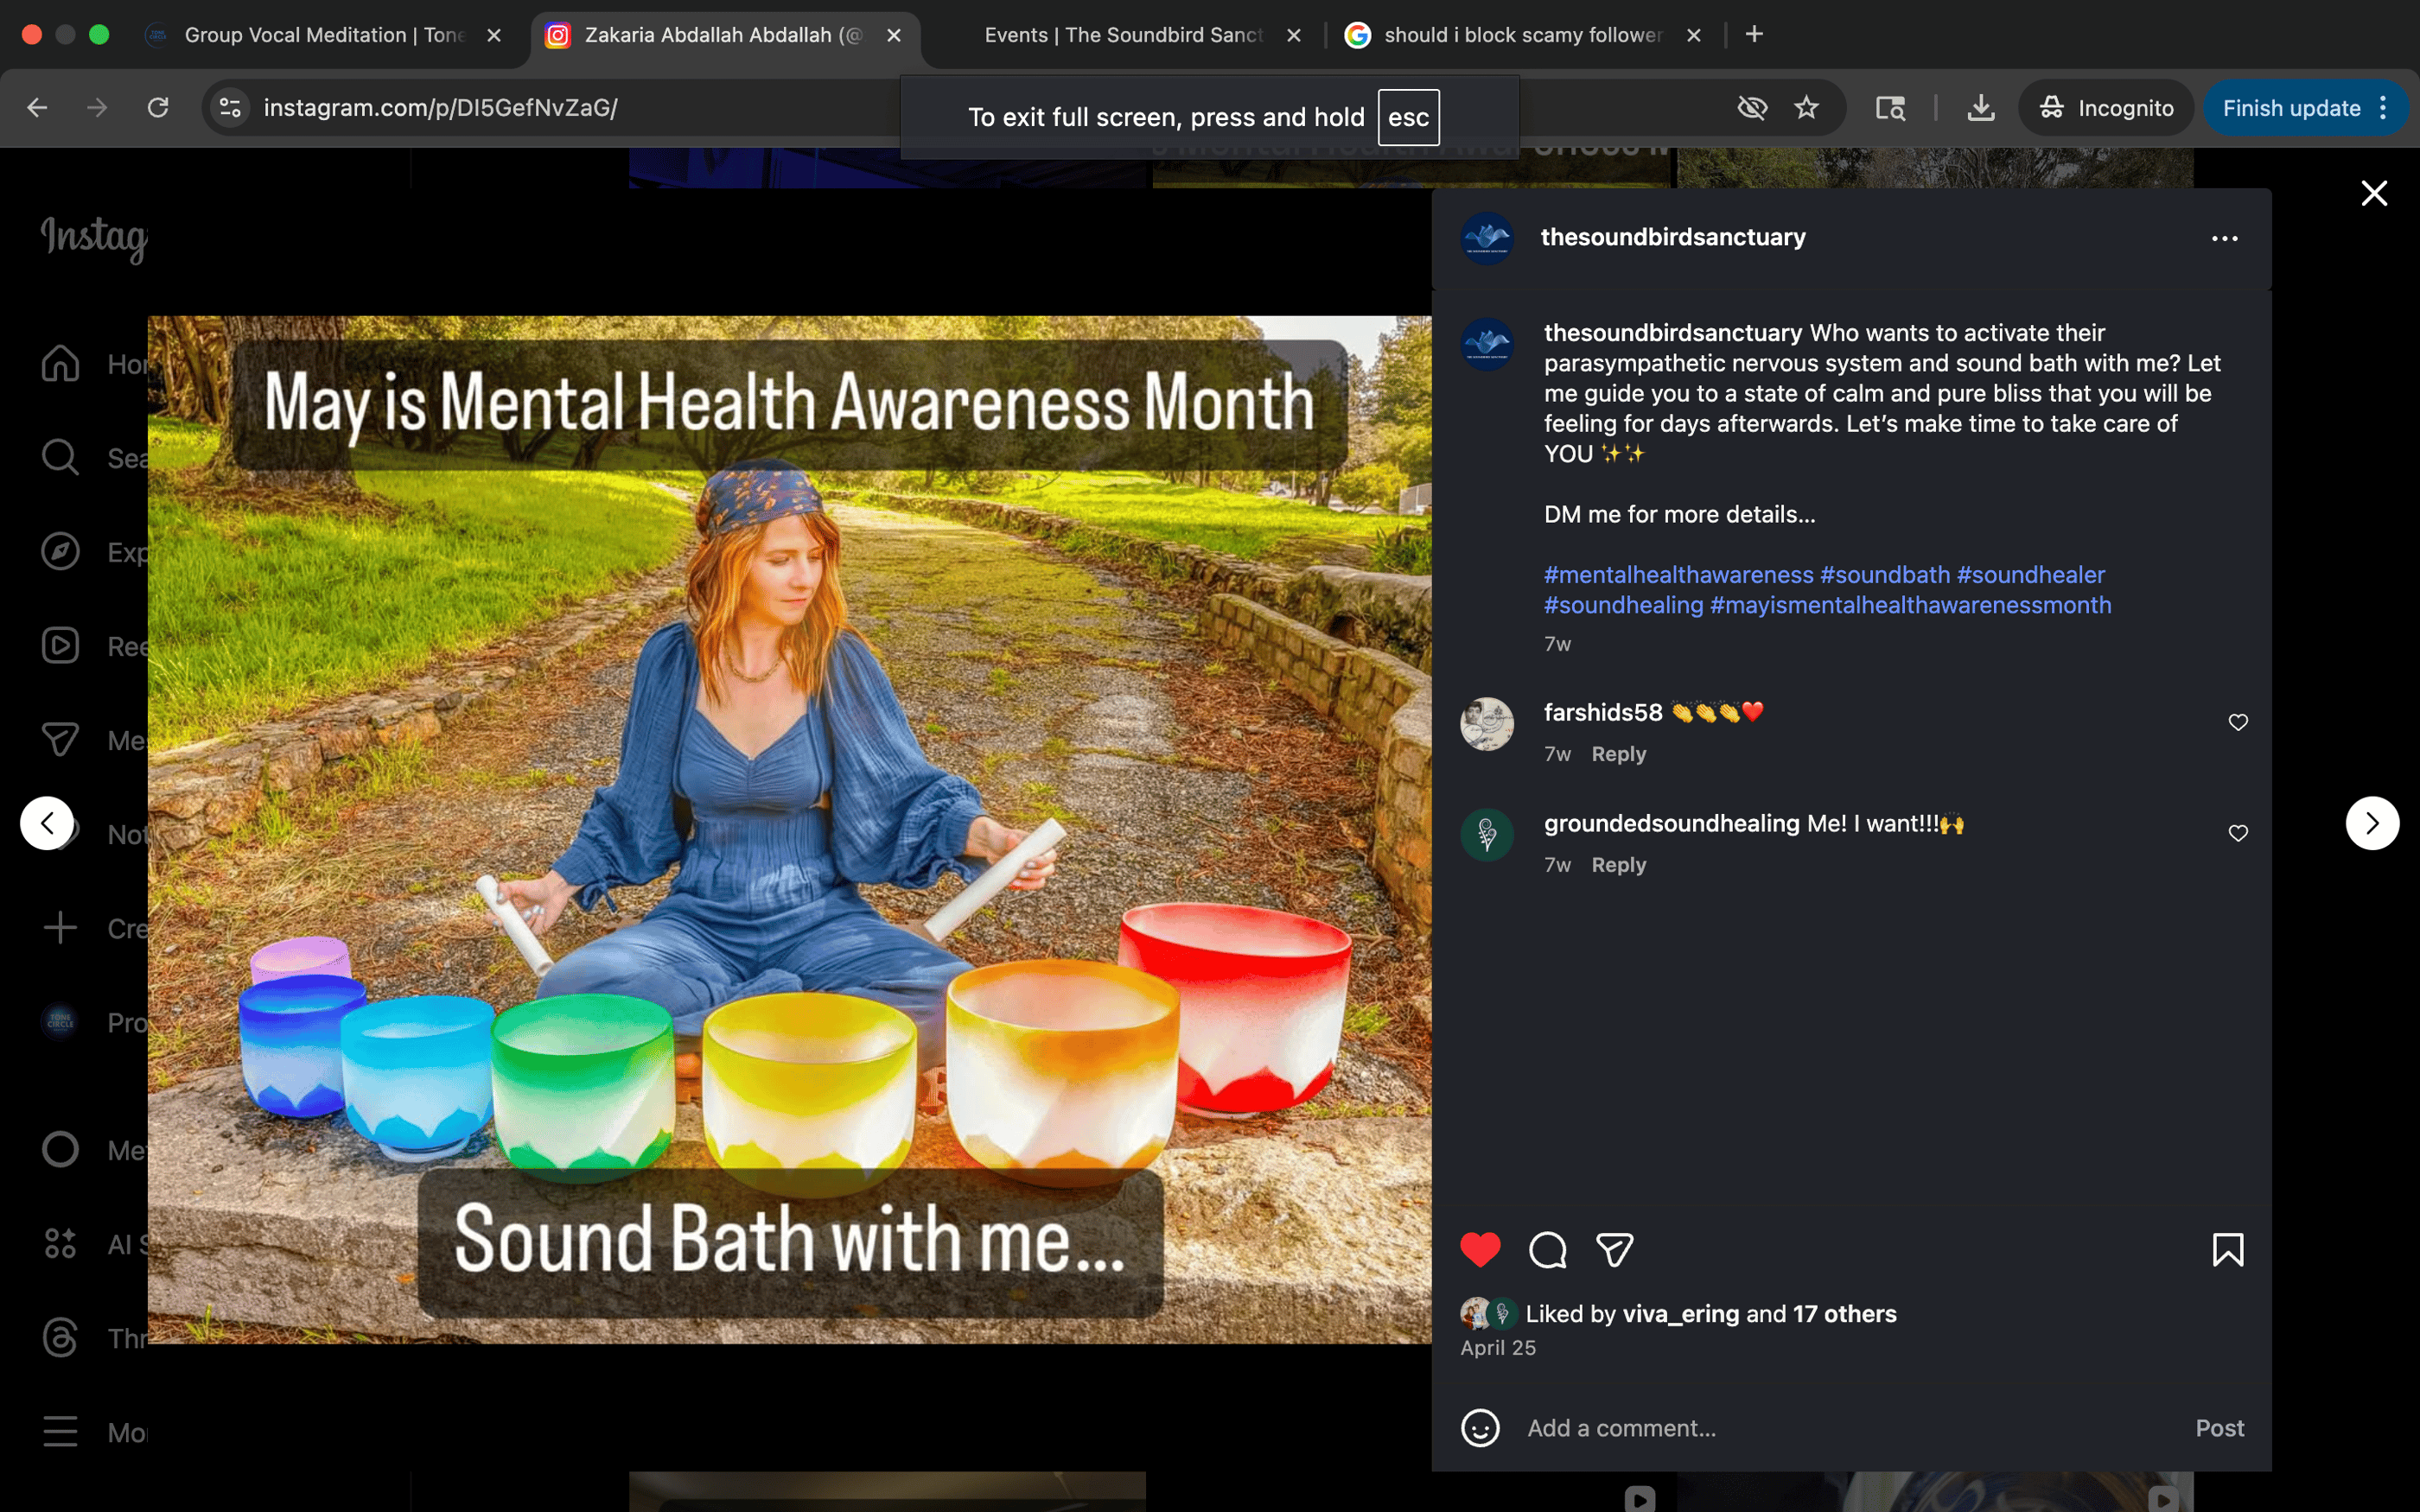
Task: Go to previous post arrow
Action: [x=47, y=823]
